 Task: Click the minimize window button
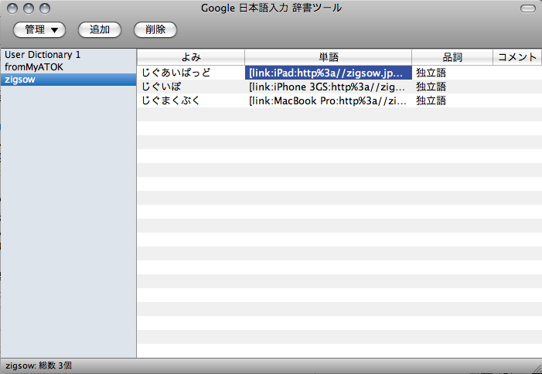coord(29,8)
